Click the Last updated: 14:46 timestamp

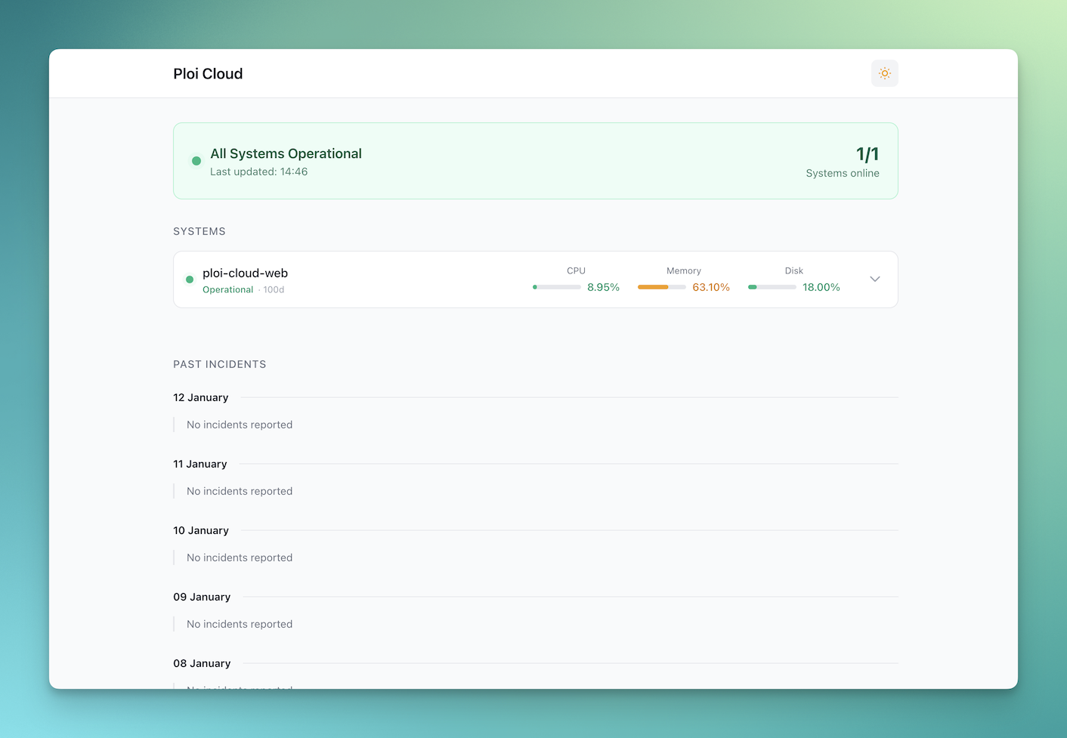pyautogui.click(x=258, y=172)
